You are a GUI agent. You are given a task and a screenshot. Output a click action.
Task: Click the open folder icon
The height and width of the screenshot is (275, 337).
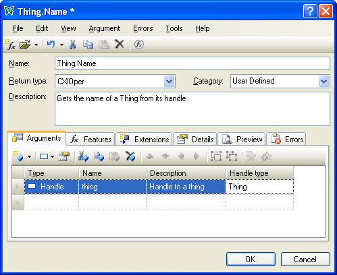[x=25, y=44]
